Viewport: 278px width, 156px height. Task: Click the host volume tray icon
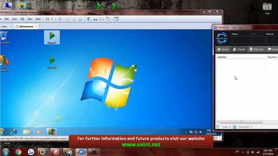coord(253,152)
